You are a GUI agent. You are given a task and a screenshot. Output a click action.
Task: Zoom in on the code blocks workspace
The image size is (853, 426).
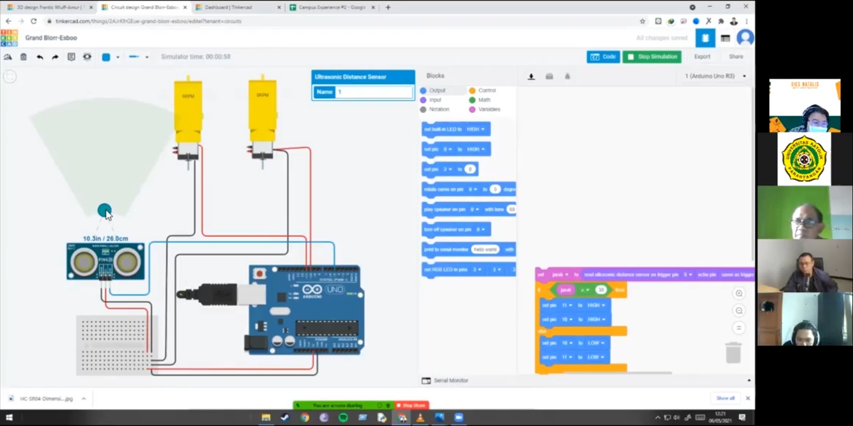pos(739,294)
